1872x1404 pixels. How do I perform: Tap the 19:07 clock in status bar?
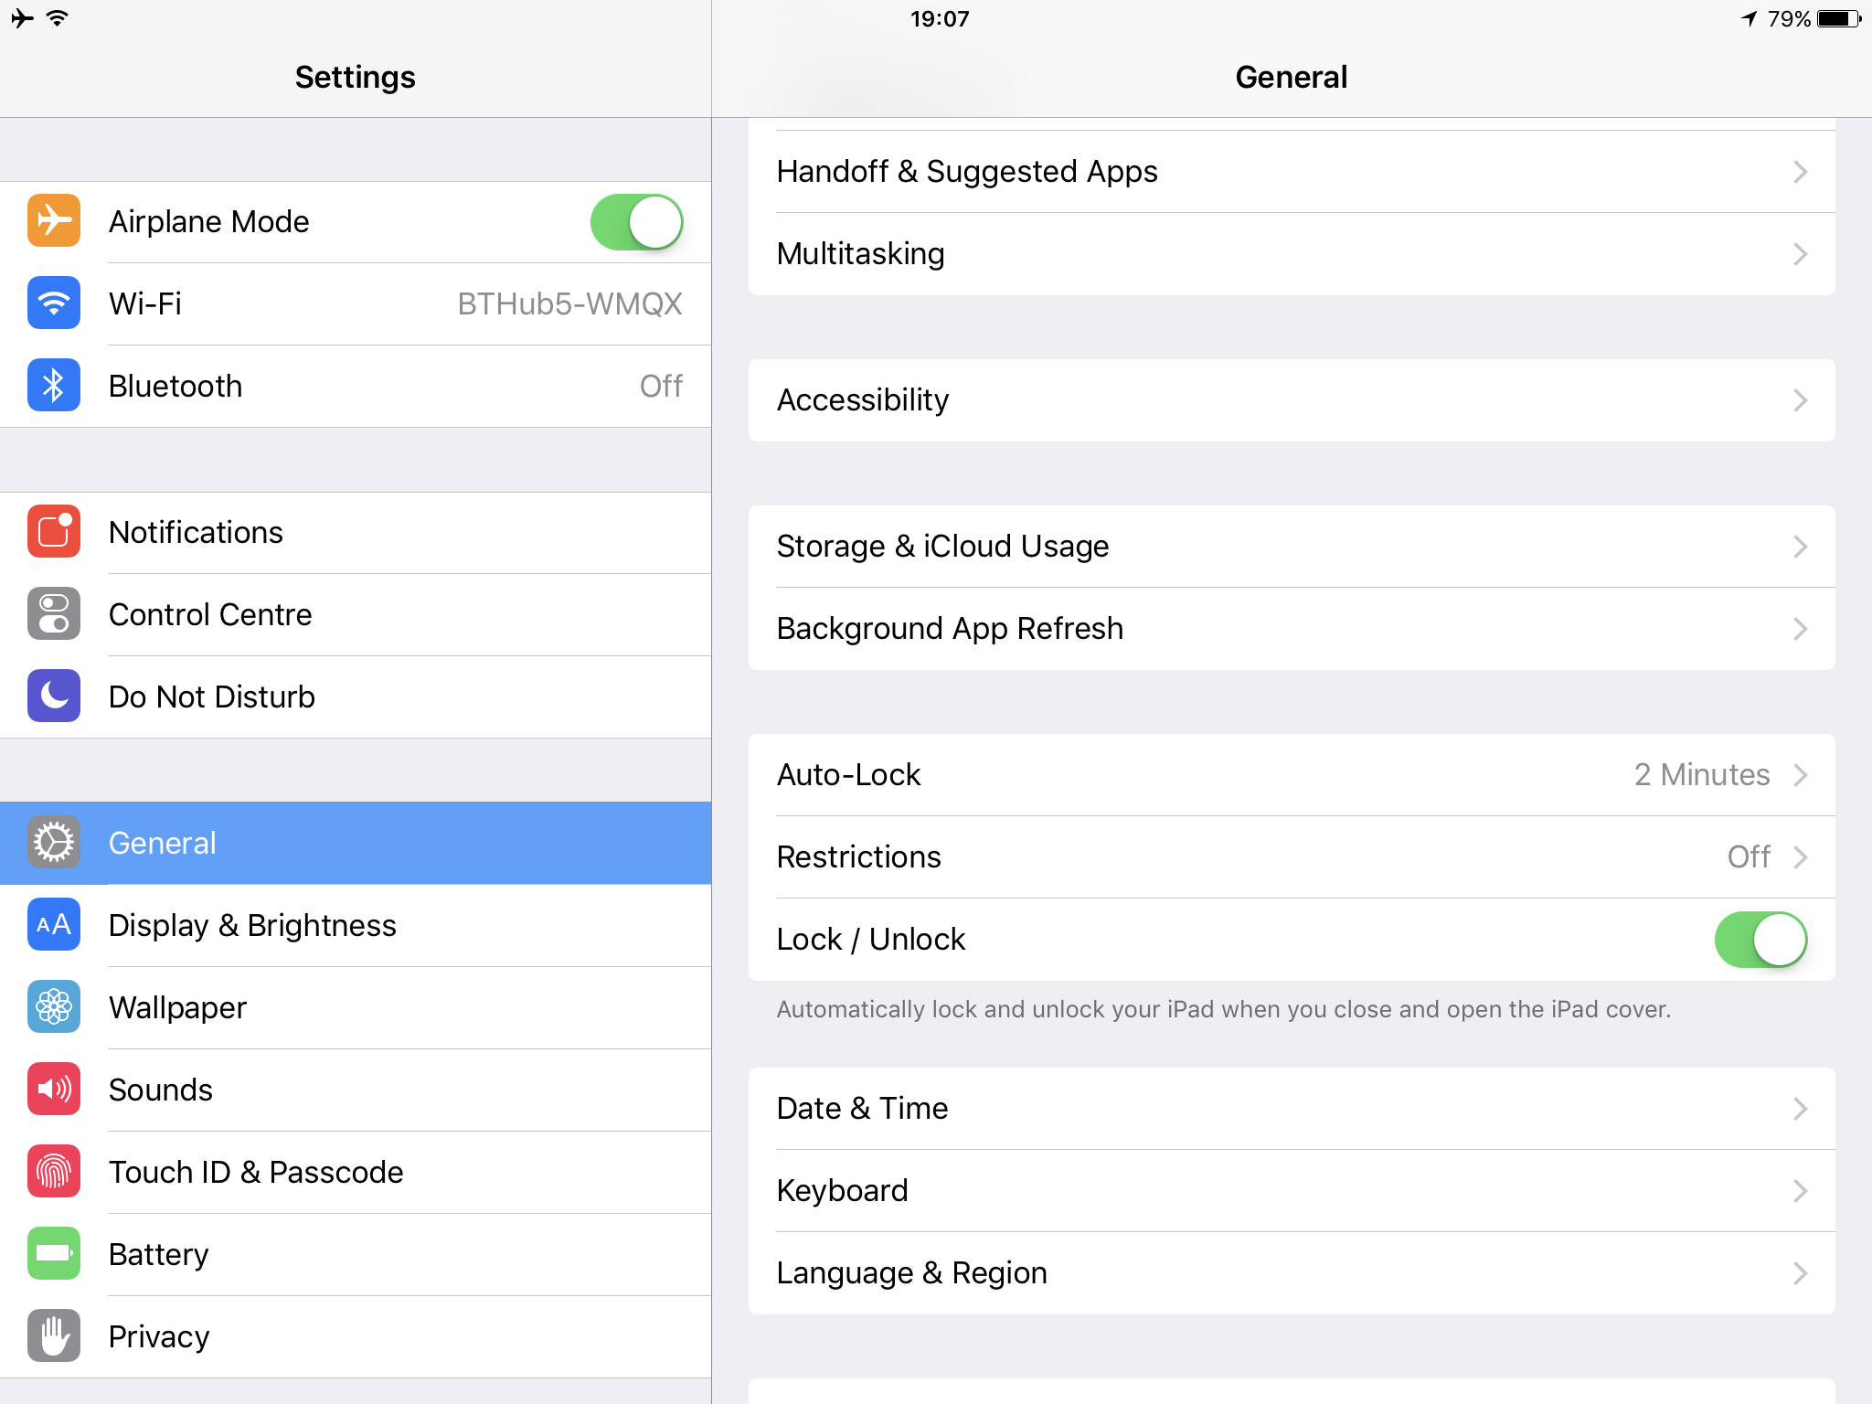pyautogui.click(x=940, y=18)
